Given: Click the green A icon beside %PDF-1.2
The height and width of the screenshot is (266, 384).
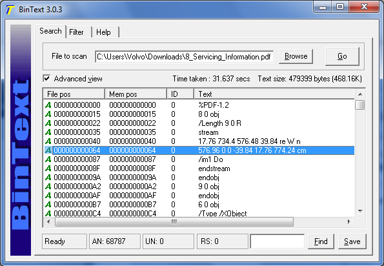Looking at the screenshot, I should 48,105.
